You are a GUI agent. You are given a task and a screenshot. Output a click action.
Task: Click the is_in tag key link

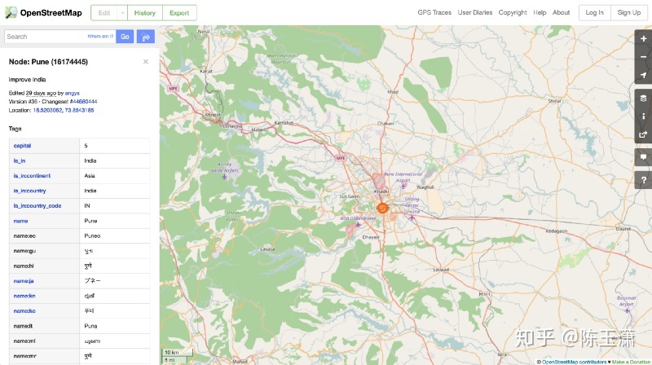pyautogui.click(x=19, y=161)
